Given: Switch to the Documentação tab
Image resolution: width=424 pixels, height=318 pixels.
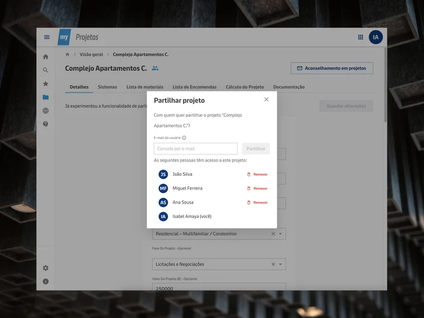Looking at the screenshot, I should tap(289, 87).
